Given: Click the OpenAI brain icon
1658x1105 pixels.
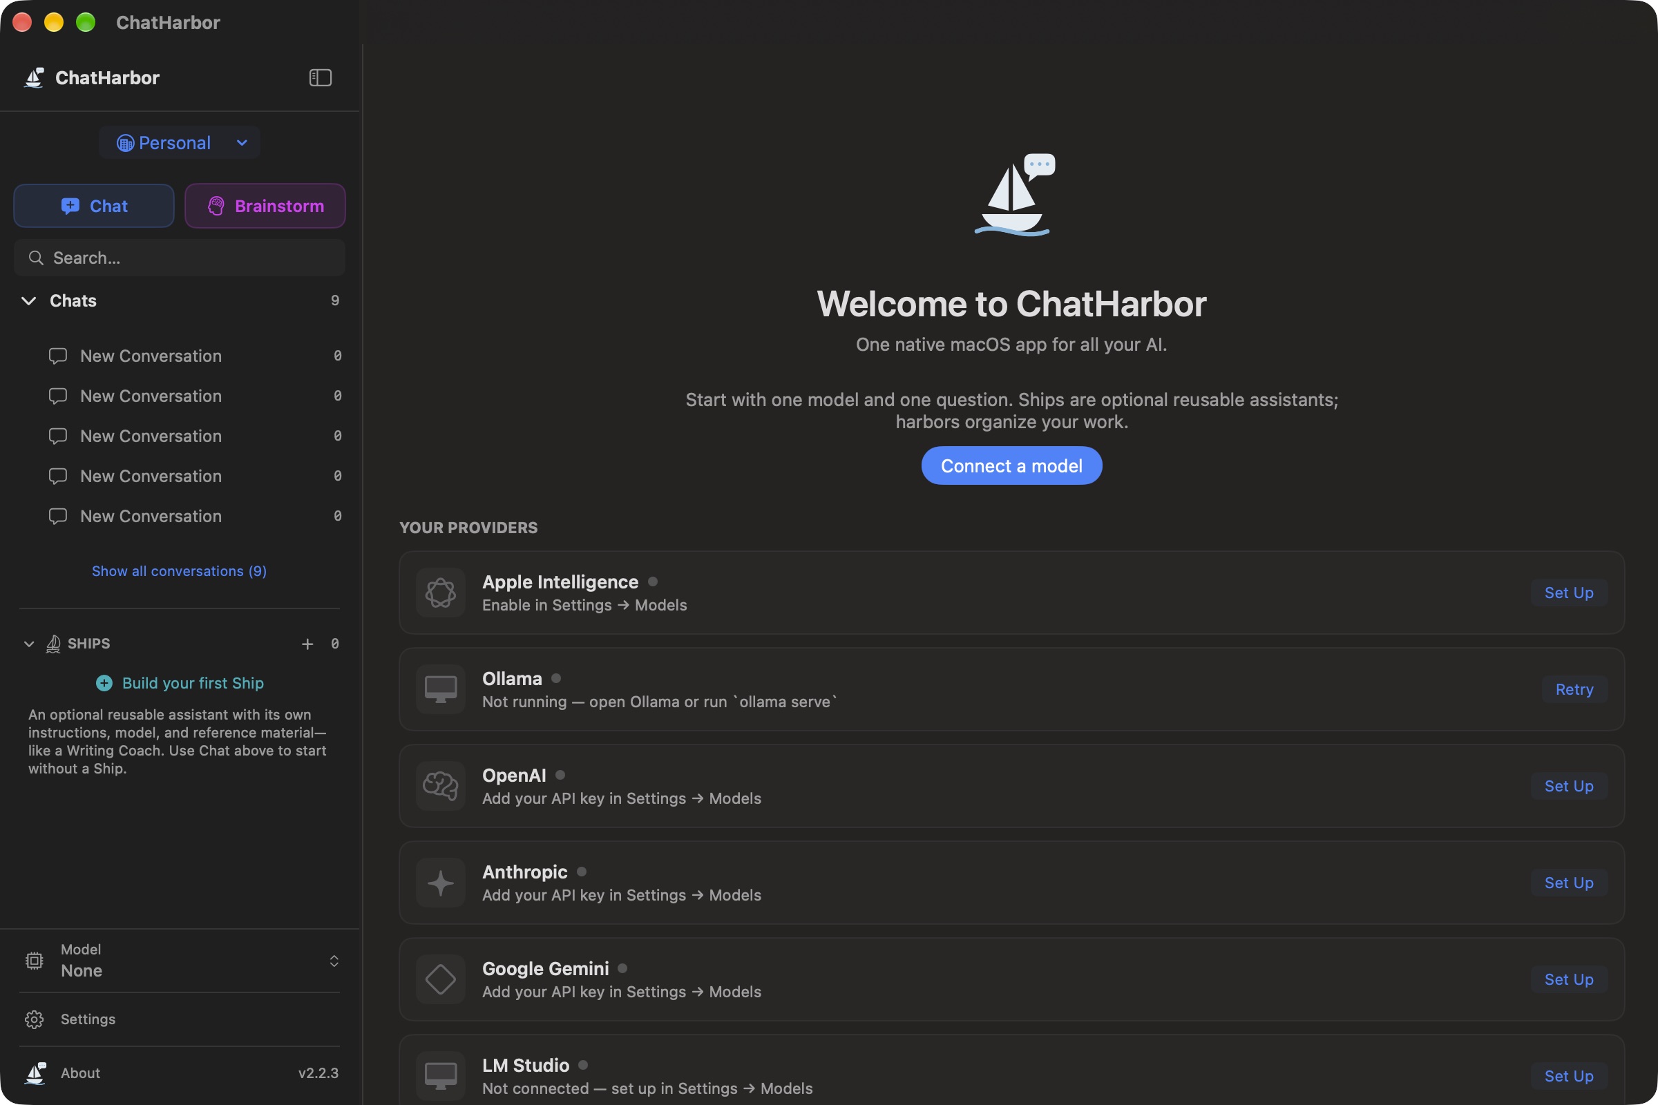Looking at the screenshot, I should tap(441, 786).
